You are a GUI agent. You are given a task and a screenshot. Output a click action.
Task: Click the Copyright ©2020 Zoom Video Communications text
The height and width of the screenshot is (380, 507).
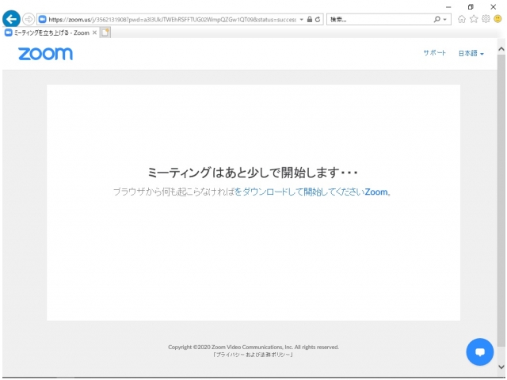click(x=253, y=347)
